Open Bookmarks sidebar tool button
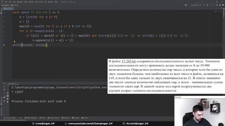 [1, 101]
